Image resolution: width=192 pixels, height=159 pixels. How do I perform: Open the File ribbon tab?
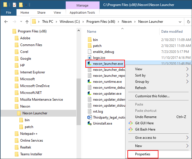point(9,13)
